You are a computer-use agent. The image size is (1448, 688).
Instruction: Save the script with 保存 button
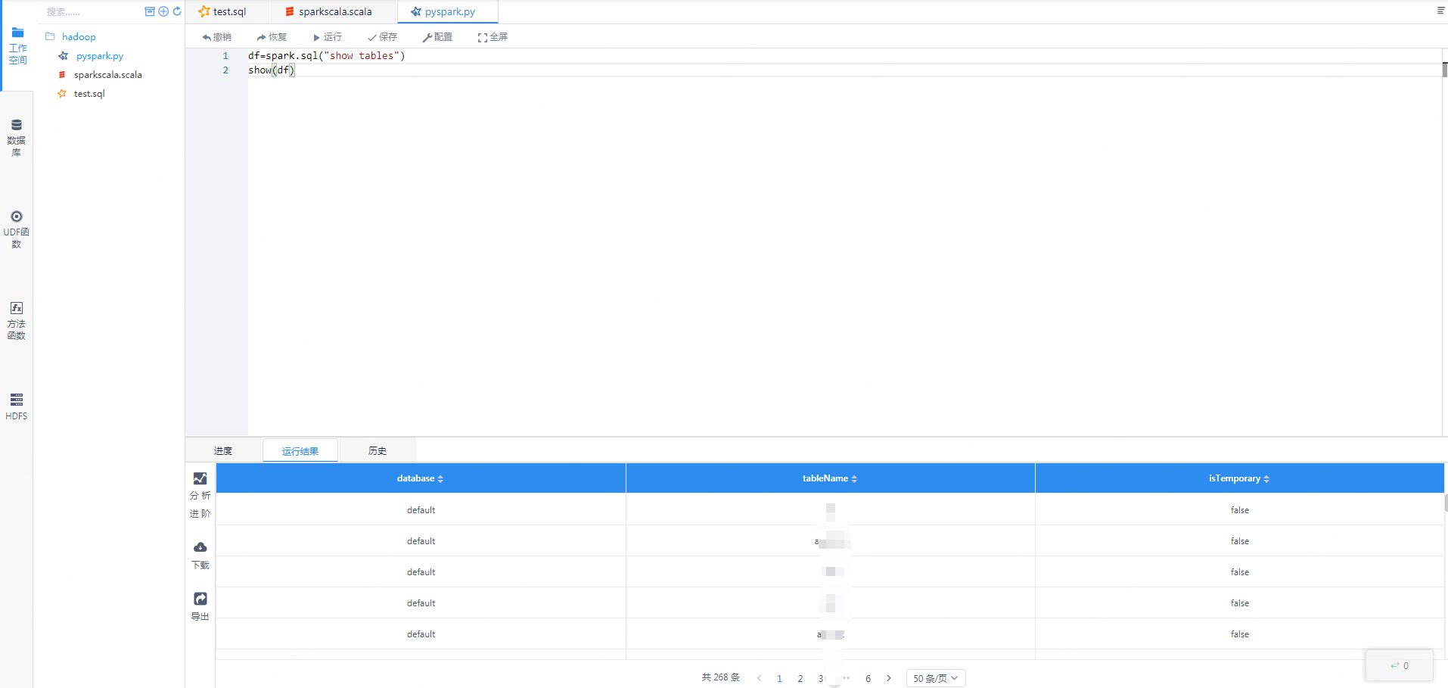click(382, 37)
